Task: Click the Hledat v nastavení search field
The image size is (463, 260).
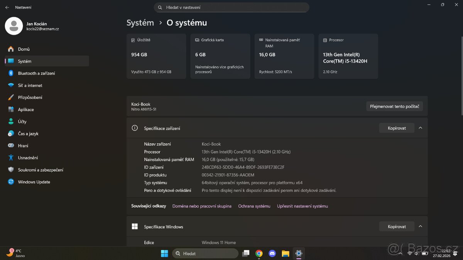Action: click(231, 7)
